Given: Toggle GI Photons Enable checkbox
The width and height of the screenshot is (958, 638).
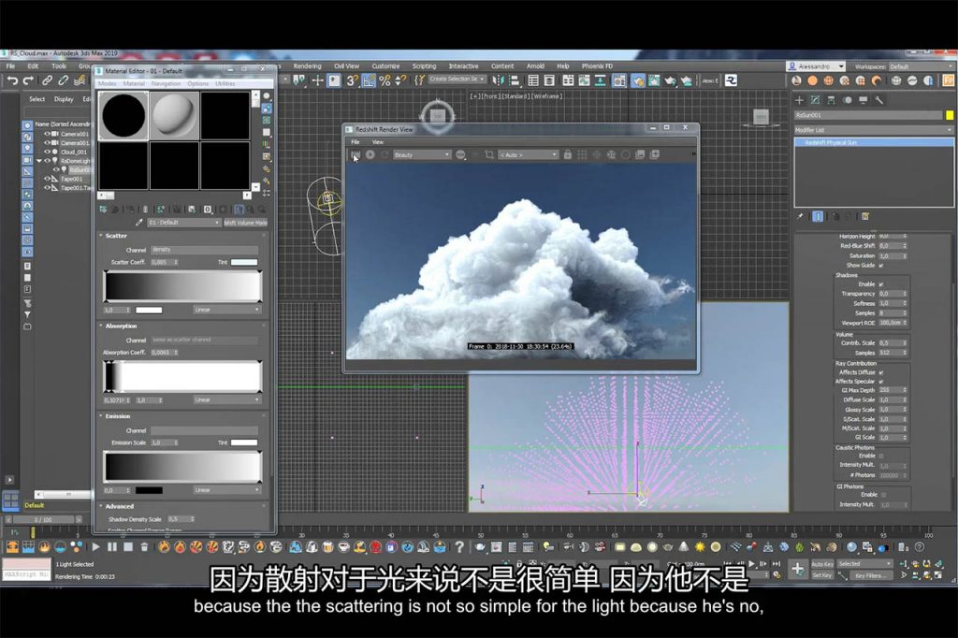Looking at the screenshot, I should [883, 495].
